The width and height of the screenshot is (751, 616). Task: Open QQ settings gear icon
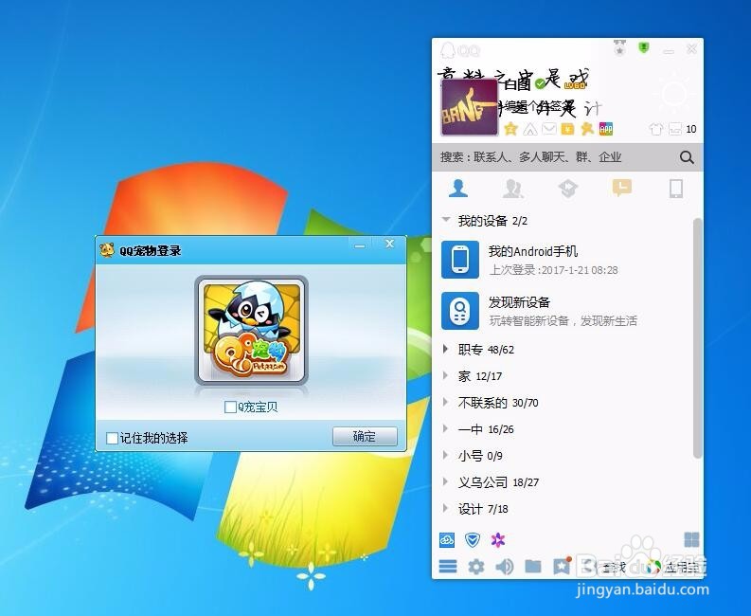[476, 567]
